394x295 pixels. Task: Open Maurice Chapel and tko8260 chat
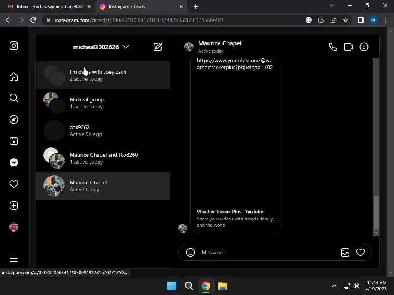pyautogui.click(x=103, y=158)
